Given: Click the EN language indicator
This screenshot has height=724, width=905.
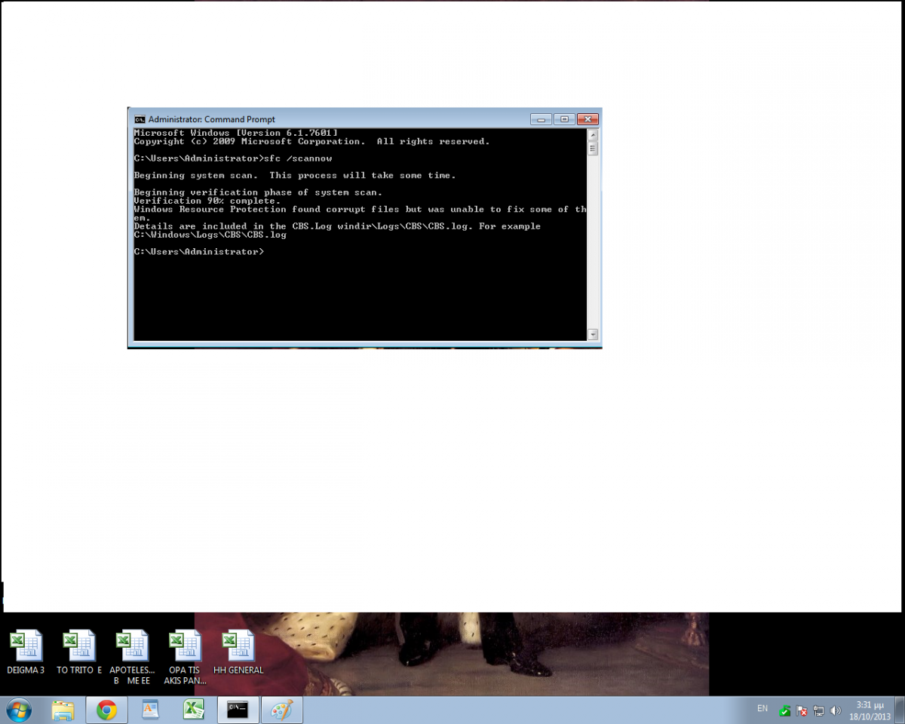Looking at the screenshot, I should pyautogui.click(x=762, y=709).
